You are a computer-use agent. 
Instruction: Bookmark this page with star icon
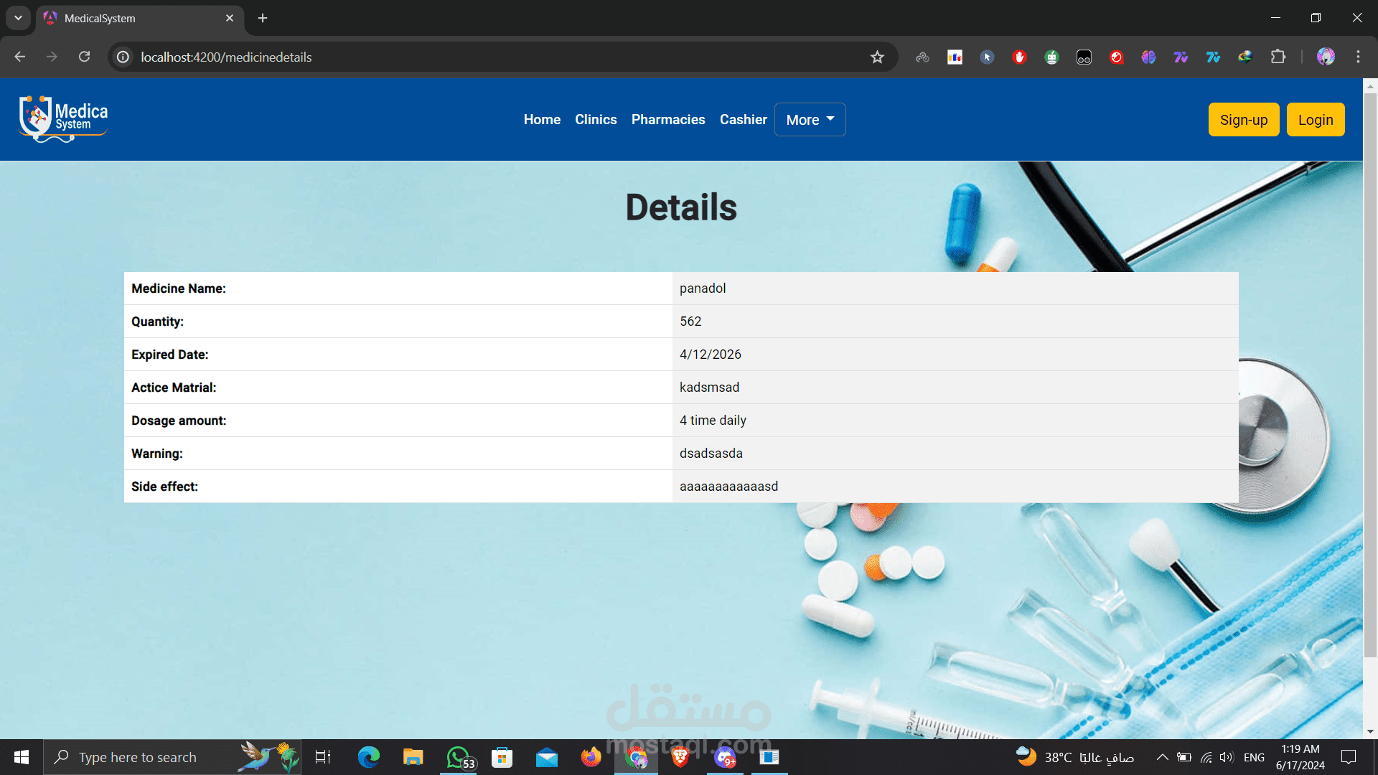(877, 57)
